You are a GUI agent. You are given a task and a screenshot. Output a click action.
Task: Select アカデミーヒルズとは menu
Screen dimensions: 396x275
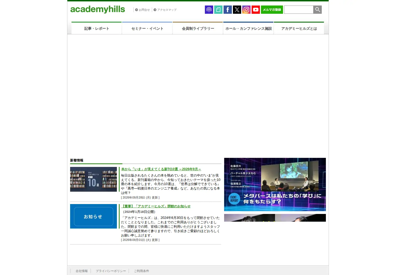(299, 28)
